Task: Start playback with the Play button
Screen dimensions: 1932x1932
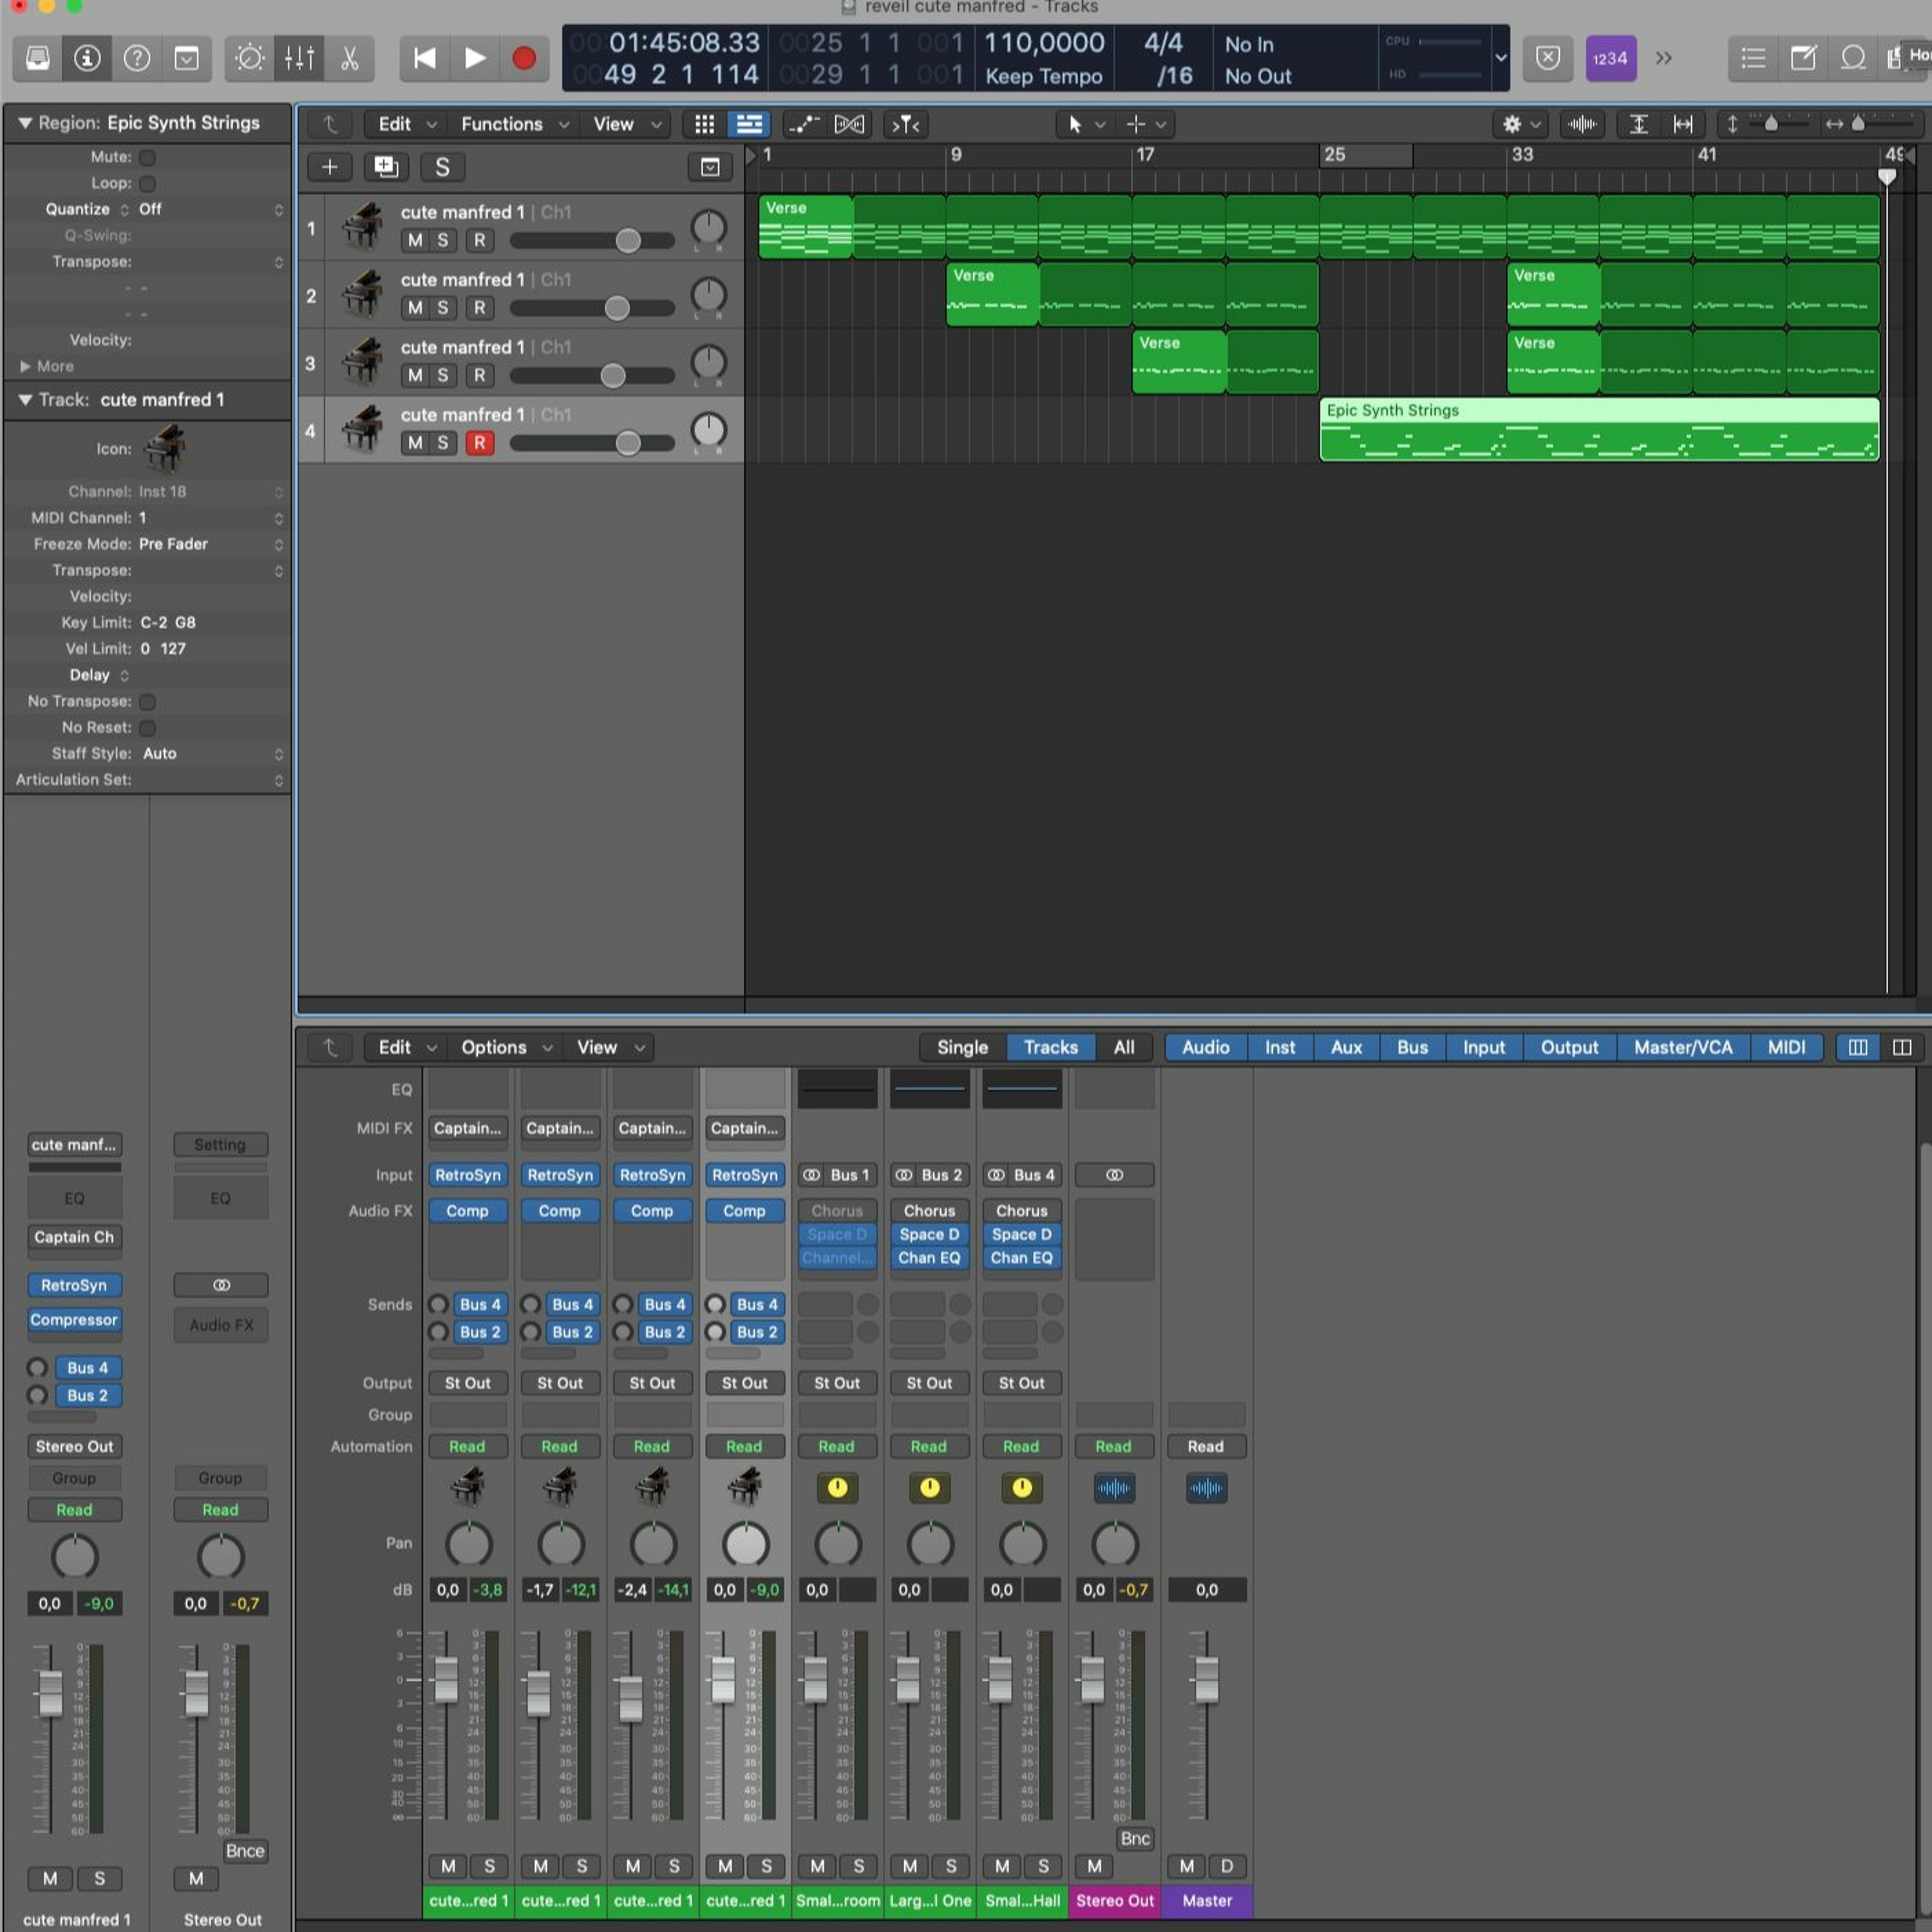Action: point(475,58)
